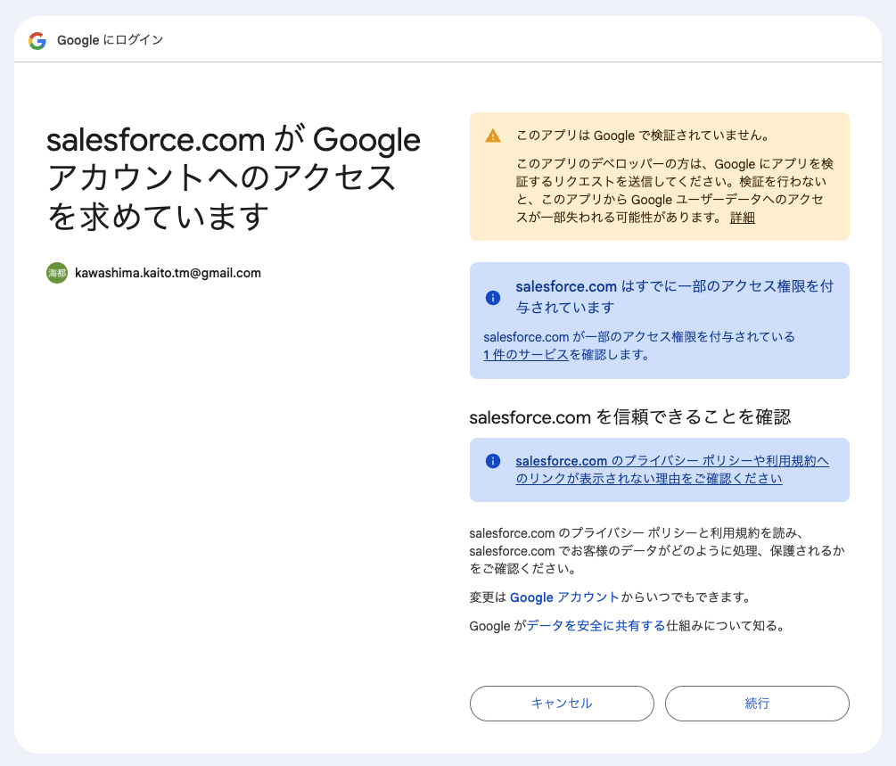Click the kawashima.kaito.tm@gmail.com email address

click(168, 273)
